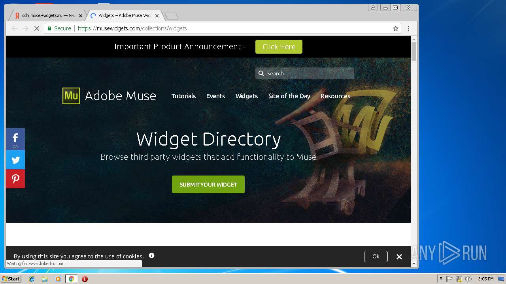Accept cookies with the Ok button

(x=376, y=256)
